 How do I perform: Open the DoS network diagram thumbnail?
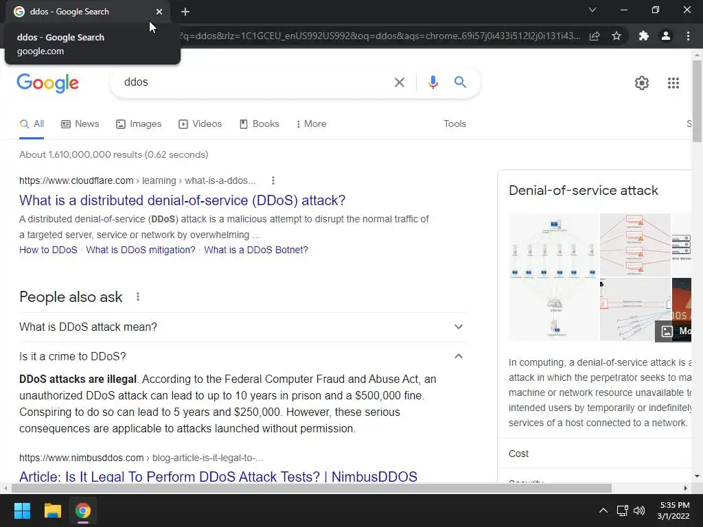[x=554, y=277]
